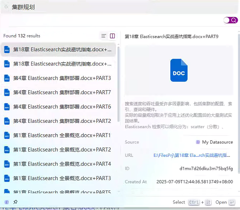Click DOC icon of 集群部署 PART3 row
This screenshot has width=240, height=210.
point(7,78)
